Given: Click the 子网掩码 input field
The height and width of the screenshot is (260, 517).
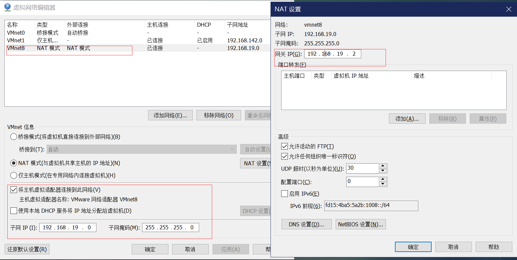Looking at the screenshot, I should point(171,227).
